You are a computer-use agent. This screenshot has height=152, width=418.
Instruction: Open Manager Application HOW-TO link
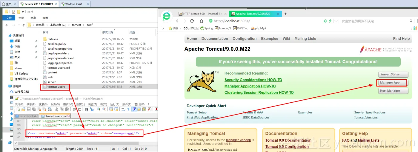tap(250, 86)
